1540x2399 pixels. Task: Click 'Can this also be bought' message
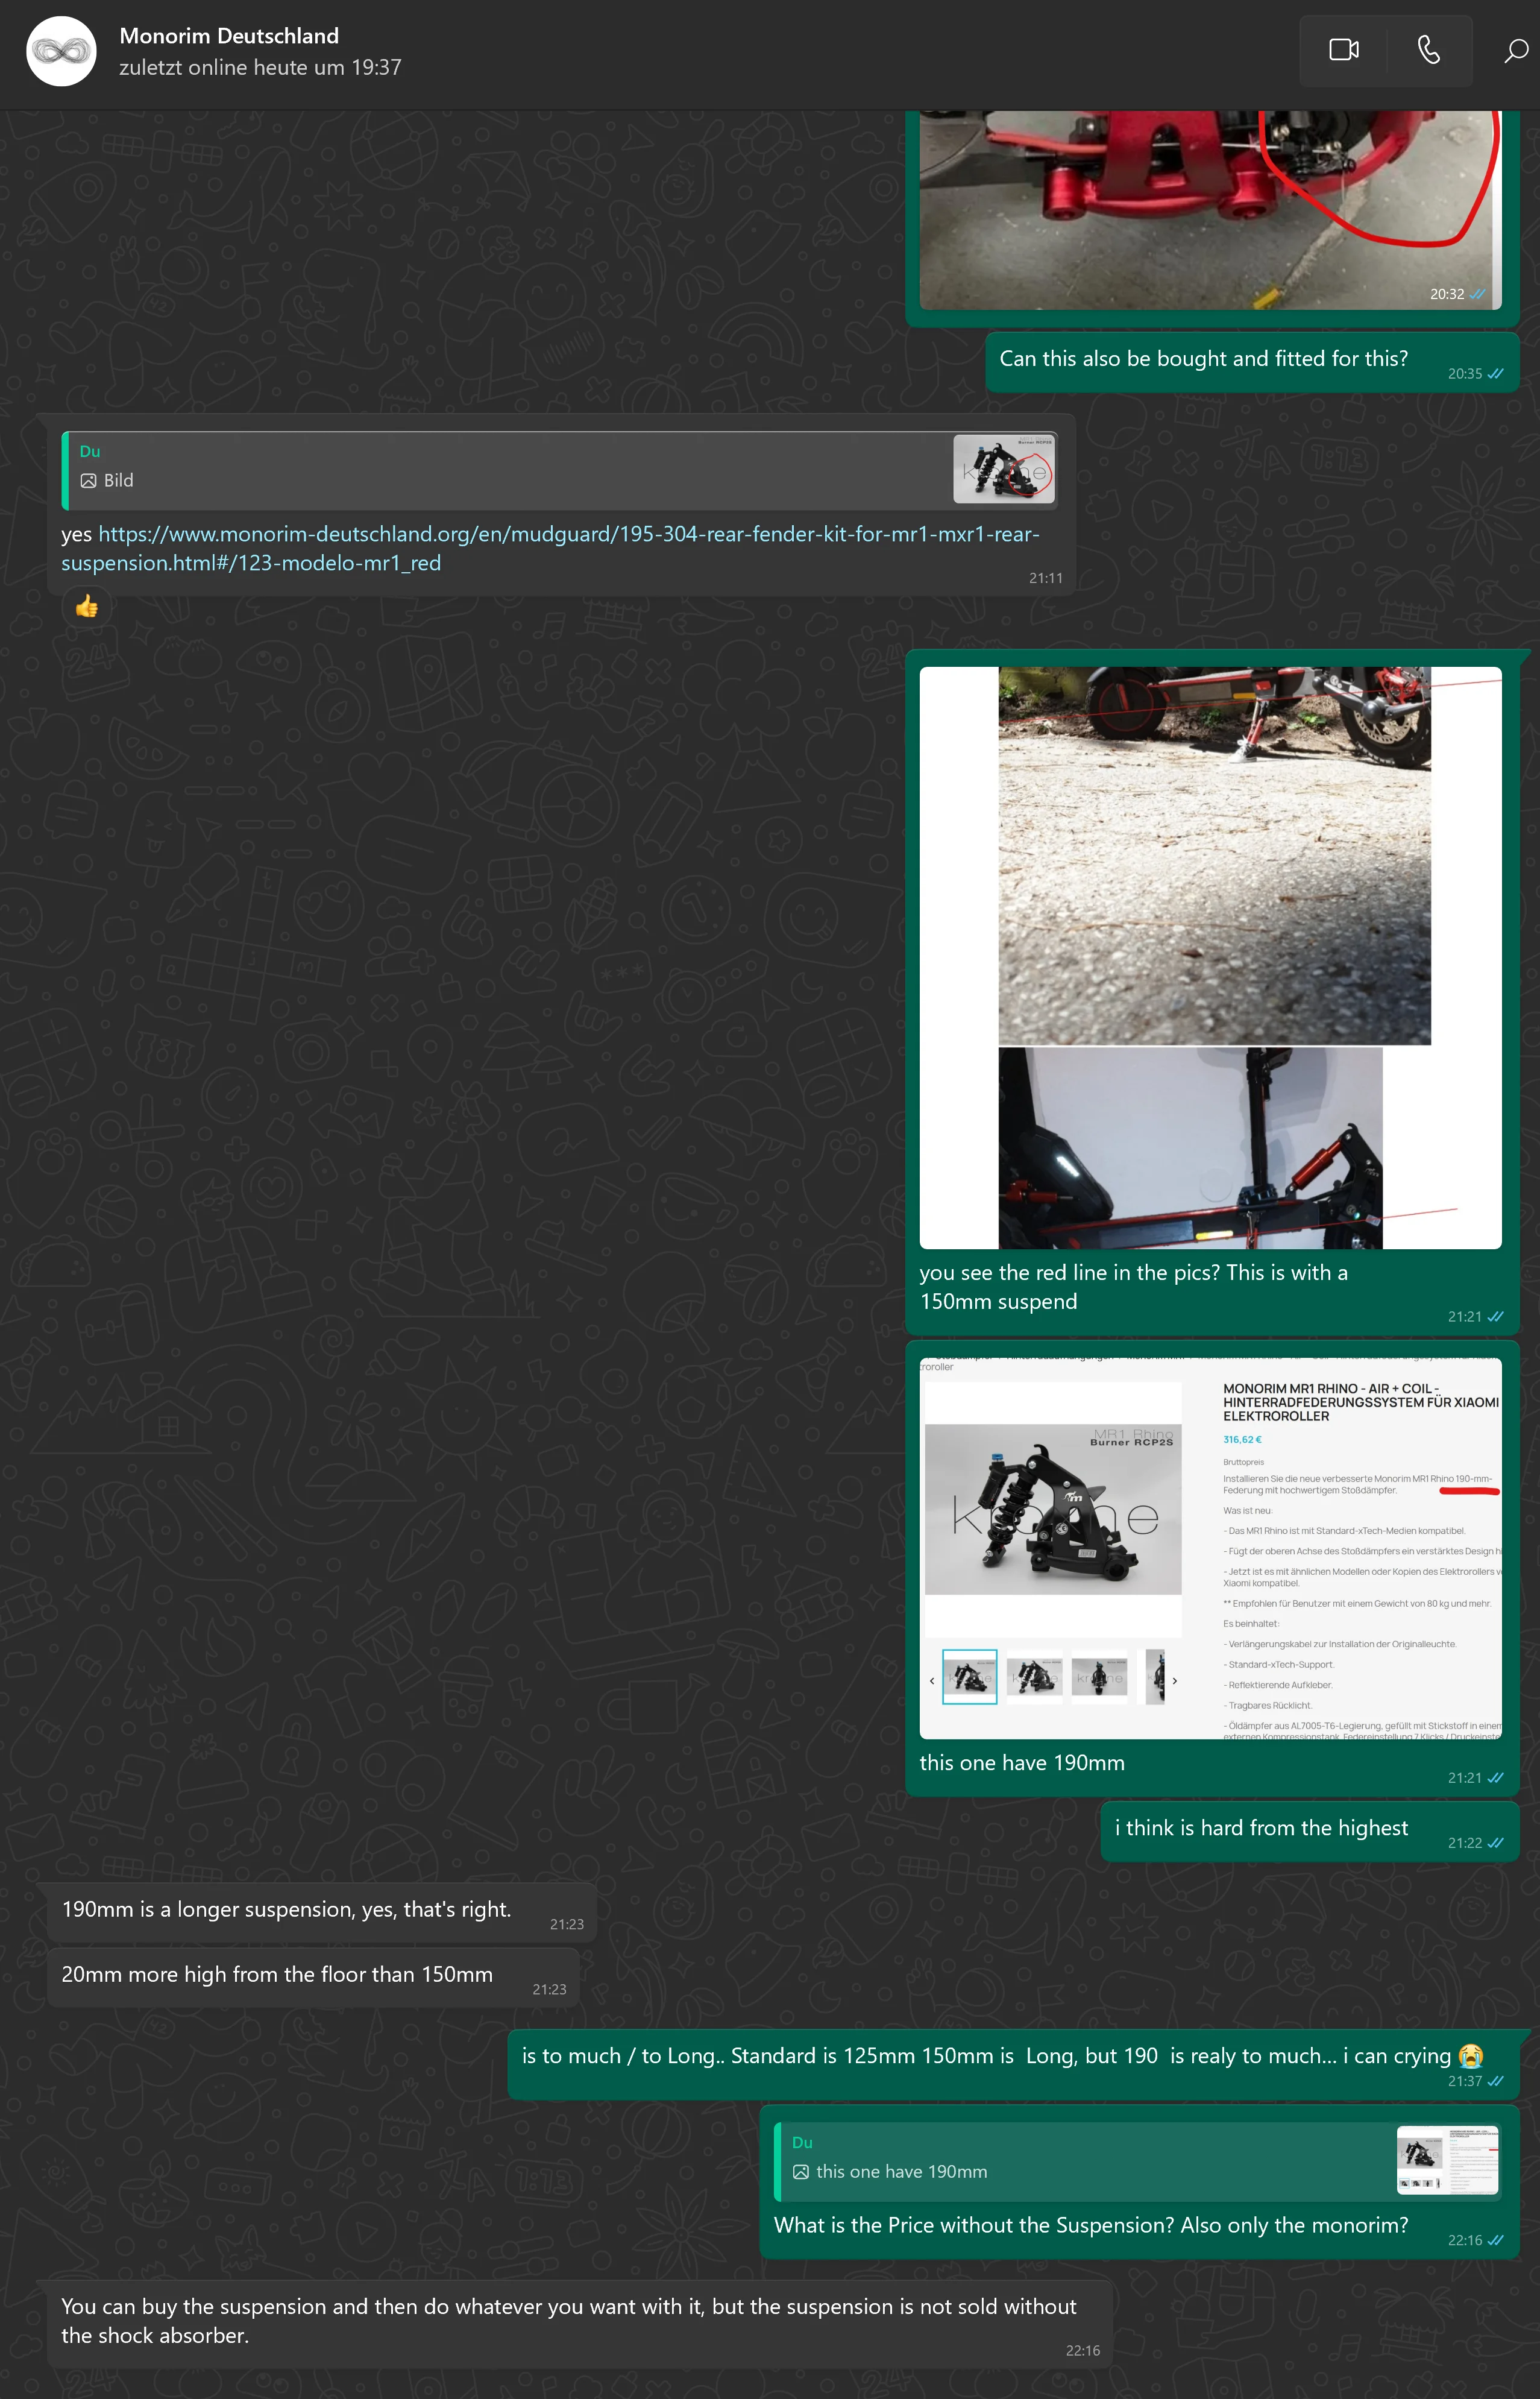coord(1203,359)
